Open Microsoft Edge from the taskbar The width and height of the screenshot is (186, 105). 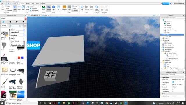pos(59,103)
